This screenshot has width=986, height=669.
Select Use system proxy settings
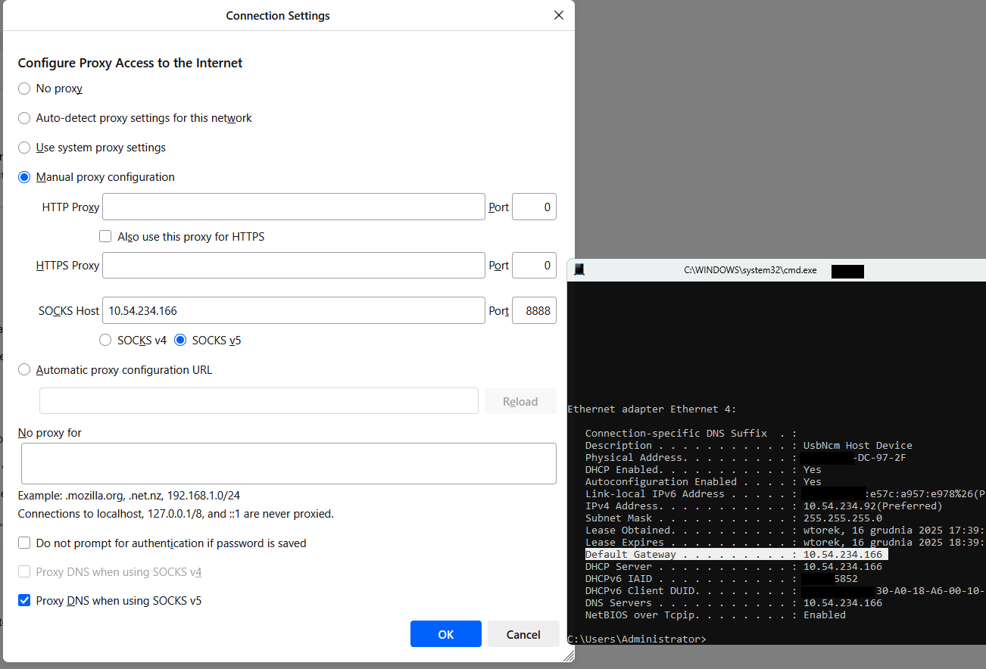click(x=24, y=148)
